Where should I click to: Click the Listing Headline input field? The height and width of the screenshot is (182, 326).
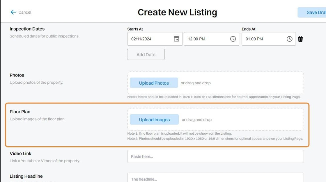(215, 178)
